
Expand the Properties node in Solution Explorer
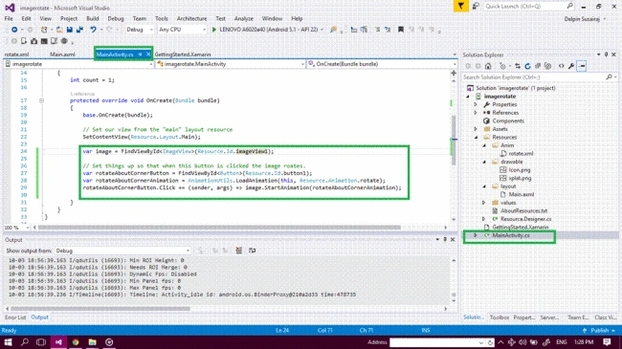(x=476, y=104)
